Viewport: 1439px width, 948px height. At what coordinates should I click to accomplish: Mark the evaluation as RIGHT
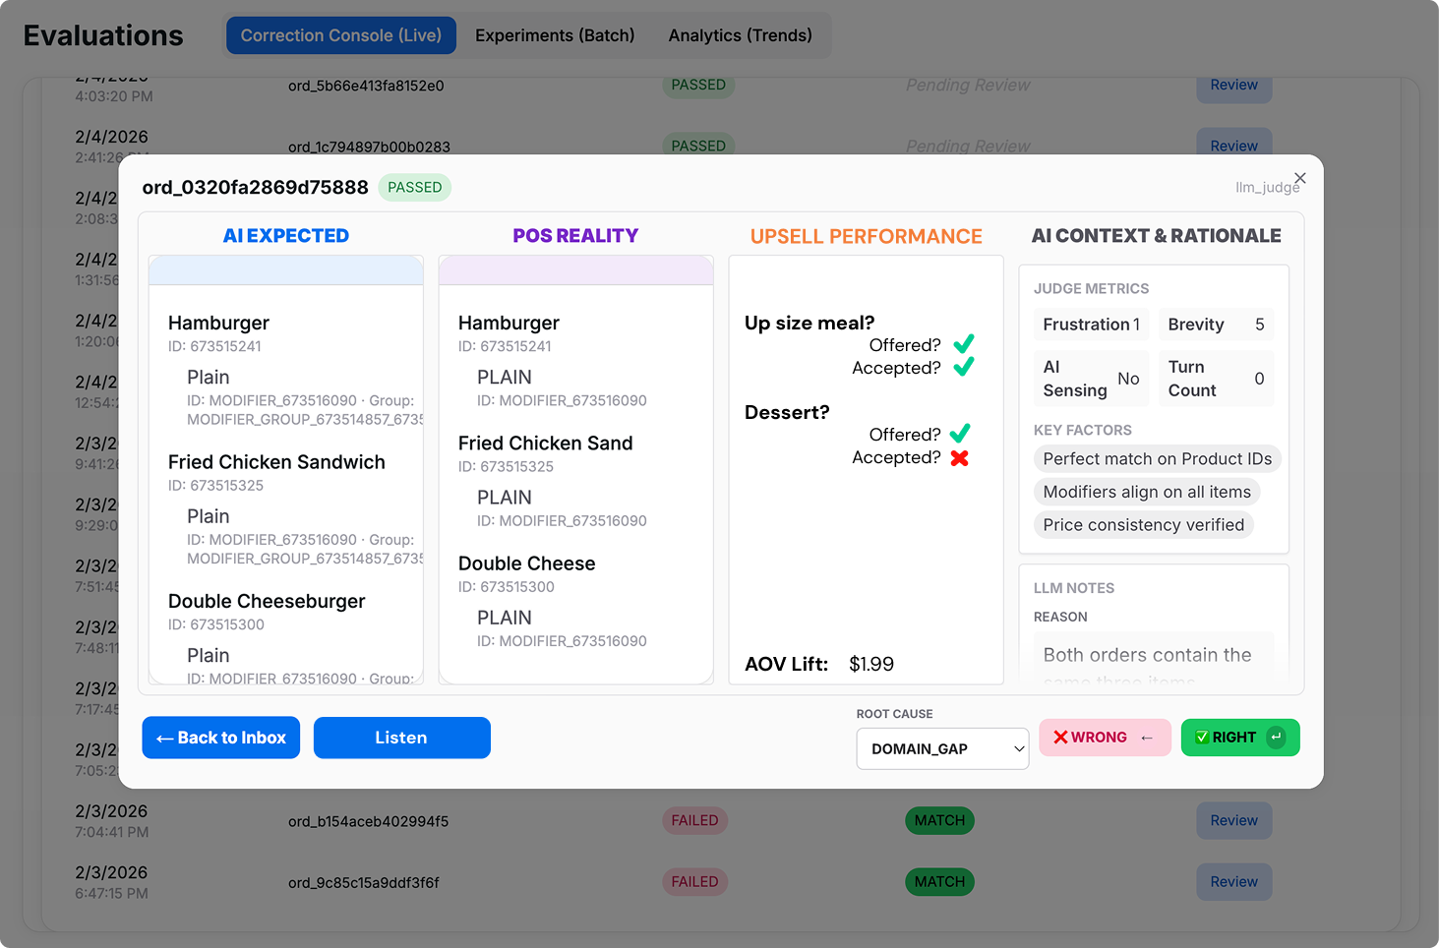pyautogui.click(x=1239, y=737)
